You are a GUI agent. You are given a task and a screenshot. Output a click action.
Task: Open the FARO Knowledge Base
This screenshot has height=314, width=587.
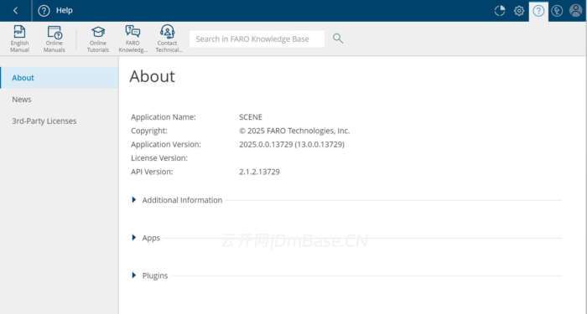click(x=132, y=39)
